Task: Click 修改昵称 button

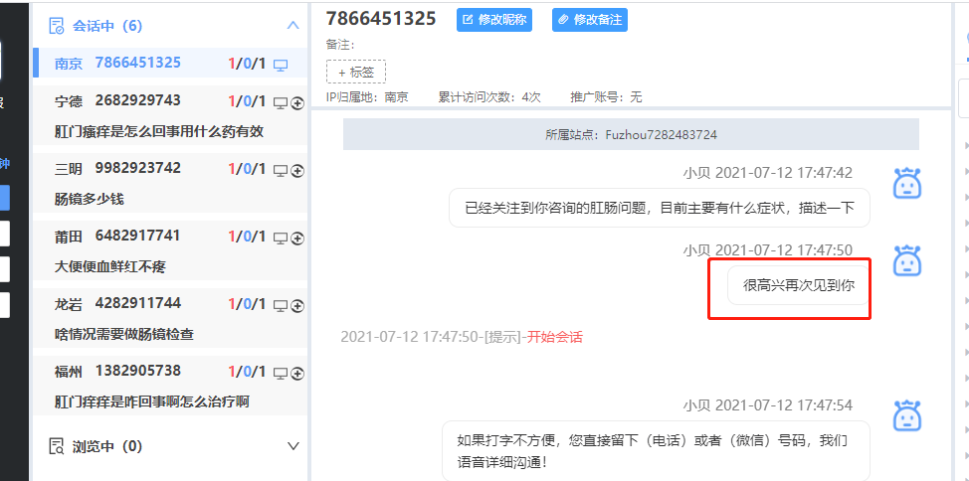Action: click(x=494, y=20)
